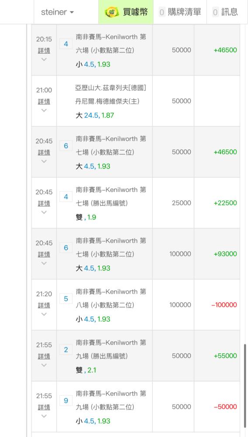
Task: Click number badge 5 in 第八場 row
Action: click(66, 299)
